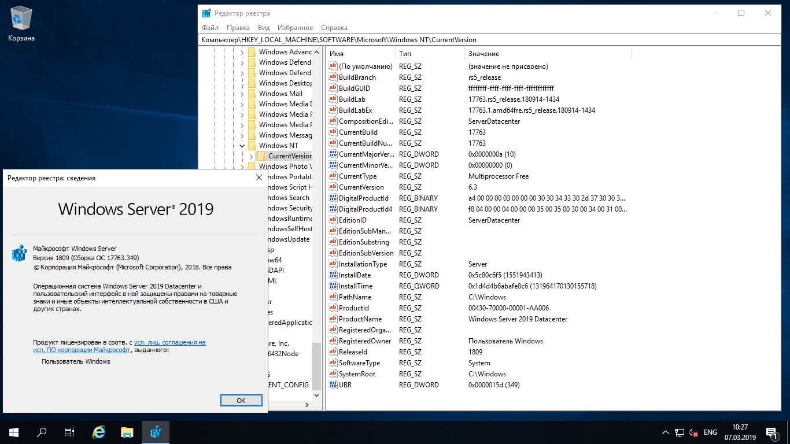790x444 pixels.
Task: Click the Registry Editor taskbar icon
Action: pos(156,432)
